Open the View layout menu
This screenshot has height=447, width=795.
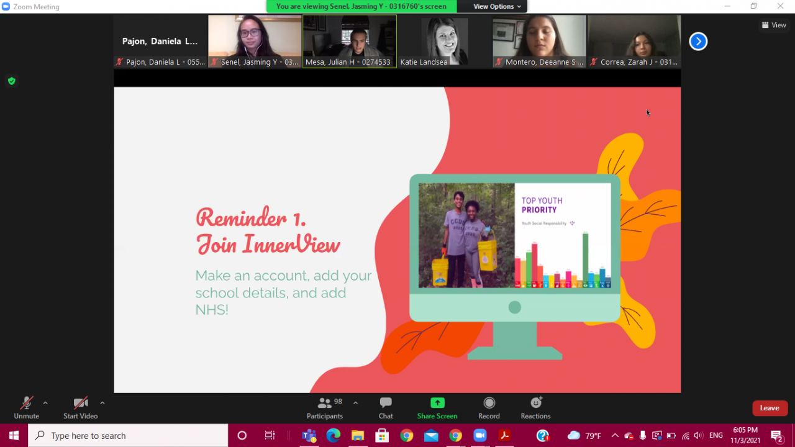click(774, 25)
